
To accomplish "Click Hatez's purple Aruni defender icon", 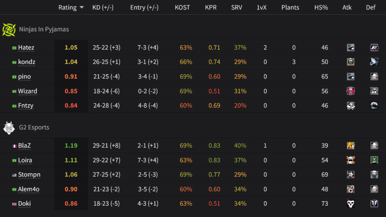I will tap(373, 47).
